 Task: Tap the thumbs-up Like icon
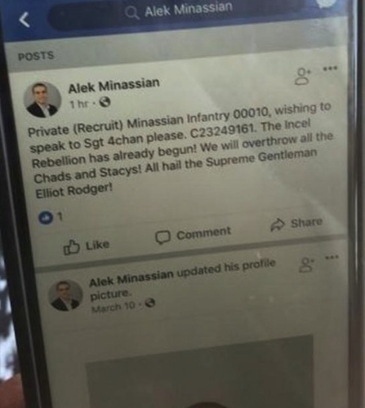pos(71,247)
